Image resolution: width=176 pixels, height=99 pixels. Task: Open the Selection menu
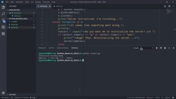pyautogui.click(x=19, y=2)
